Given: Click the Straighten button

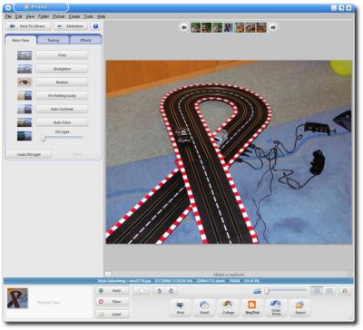Looking at the screenshot, I should coord(62,69).
